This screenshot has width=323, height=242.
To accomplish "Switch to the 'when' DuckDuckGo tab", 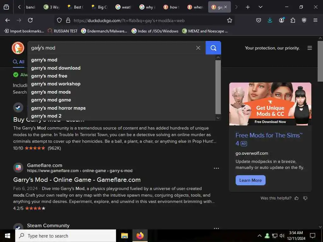I will coord(195,7).
